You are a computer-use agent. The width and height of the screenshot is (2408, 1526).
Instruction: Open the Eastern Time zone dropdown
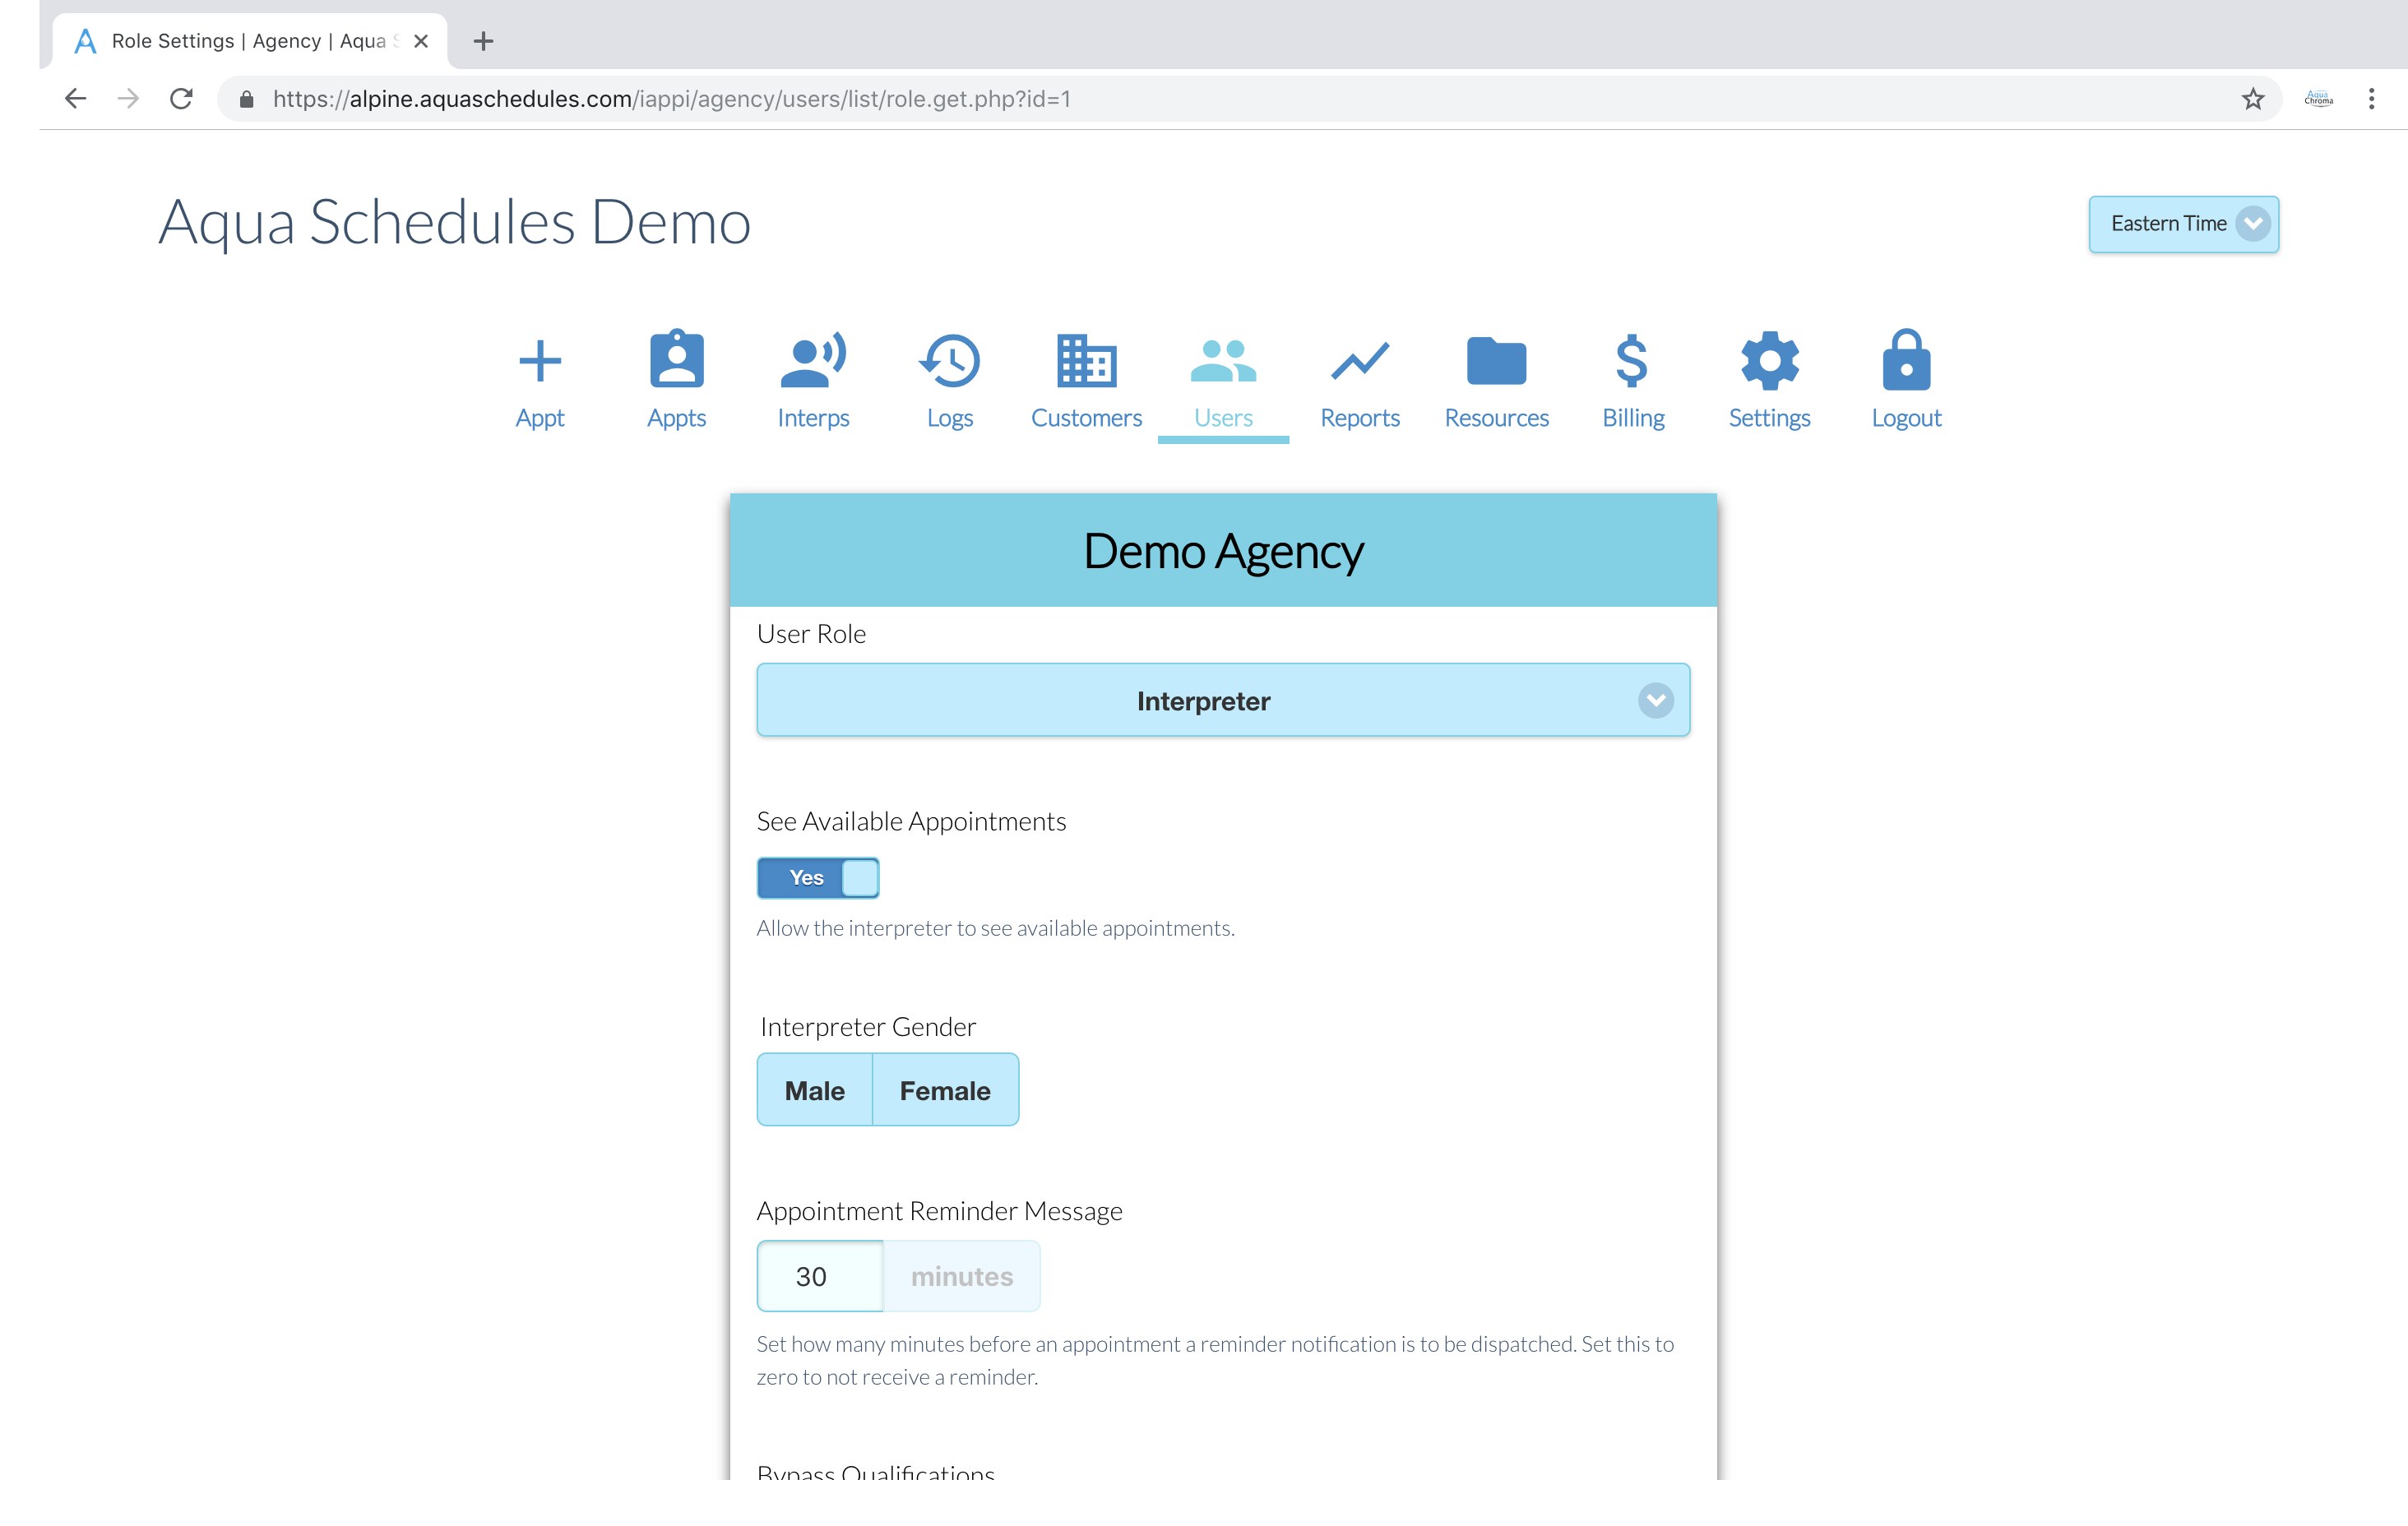pos(2183,223)
